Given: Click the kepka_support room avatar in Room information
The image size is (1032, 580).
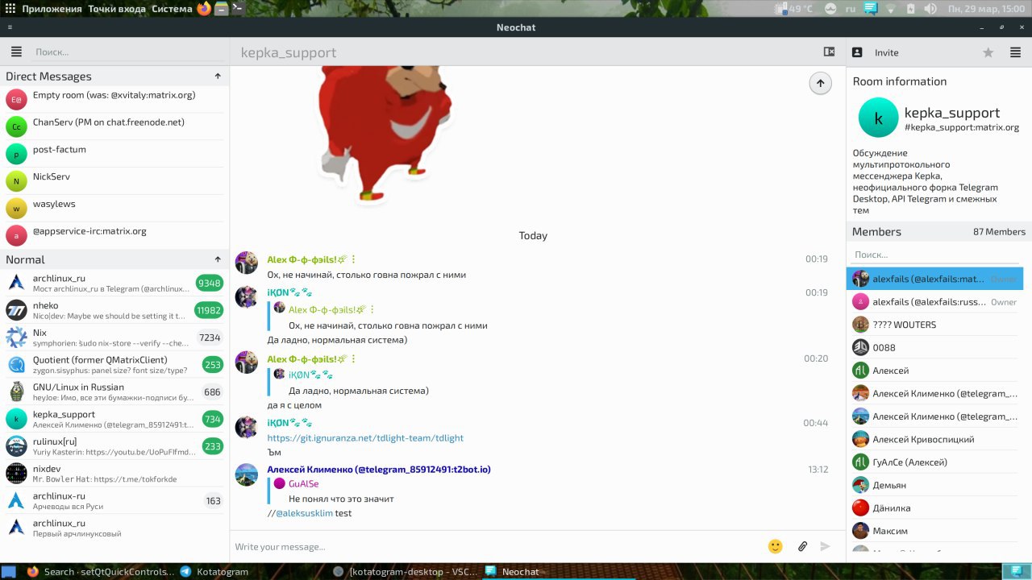Looking at the screenshot, I should click(878, 118).
